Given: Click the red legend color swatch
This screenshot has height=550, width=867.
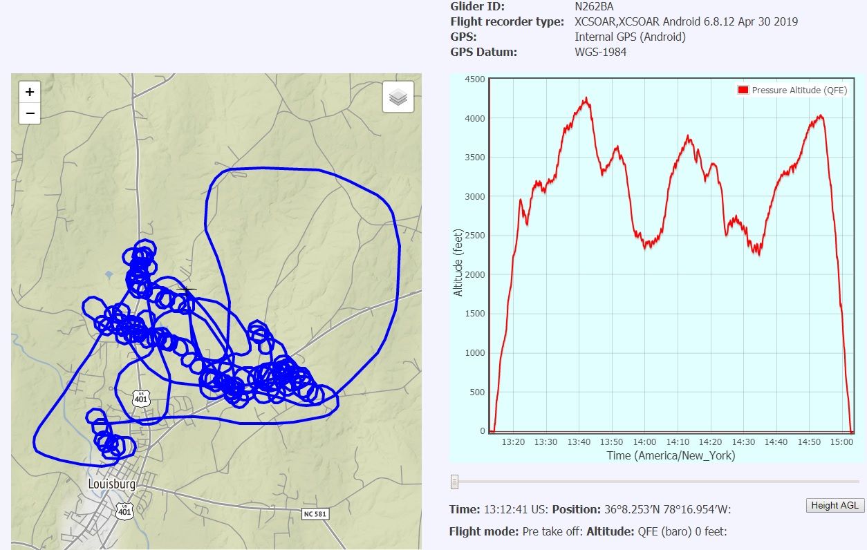Looking at the screenshot, I should click(743, 90).
